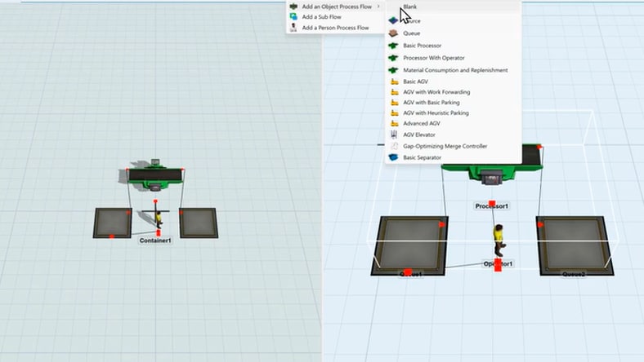
Task: Click the Object Process Flow icon
Action: pos(293,7)
